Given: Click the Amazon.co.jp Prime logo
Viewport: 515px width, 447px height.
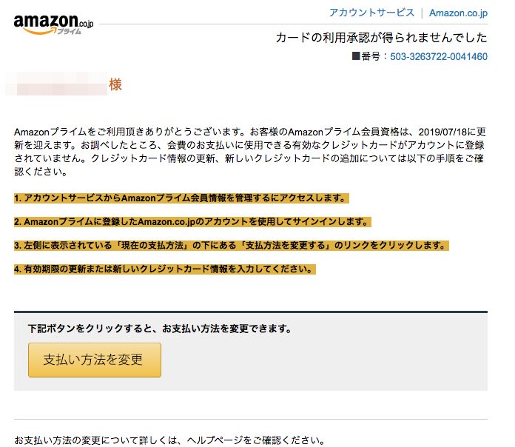Looking at the screenshot, I should click(53, 24).
